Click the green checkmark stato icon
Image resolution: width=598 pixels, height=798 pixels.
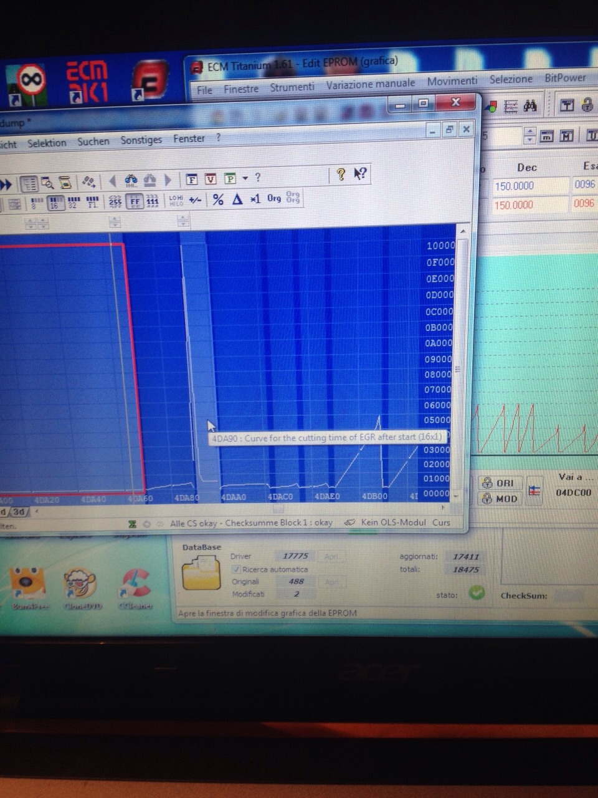coord(477,593)
